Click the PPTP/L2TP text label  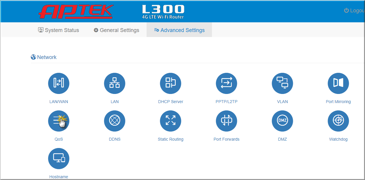226,102
